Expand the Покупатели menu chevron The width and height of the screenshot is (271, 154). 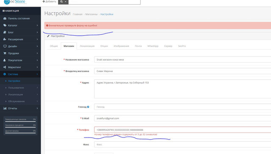click(x=37, y=60)
